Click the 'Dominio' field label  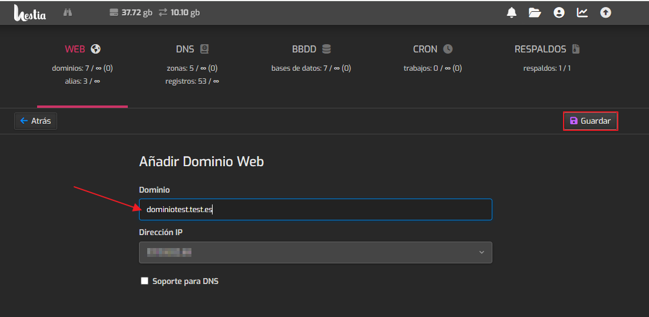(154, 190)
